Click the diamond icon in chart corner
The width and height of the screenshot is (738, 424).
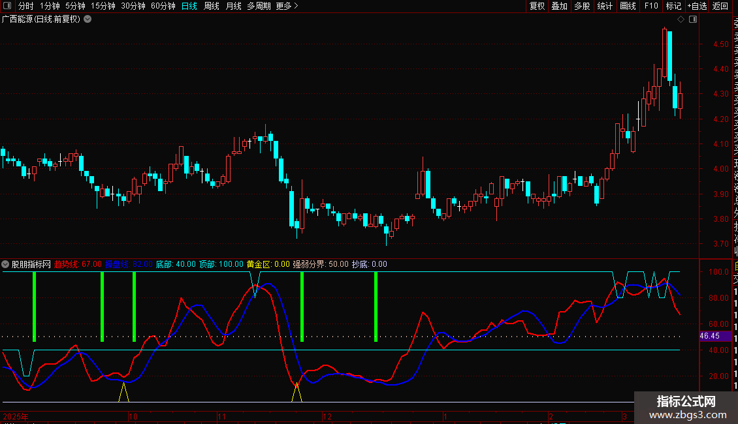tap(681, 20)
